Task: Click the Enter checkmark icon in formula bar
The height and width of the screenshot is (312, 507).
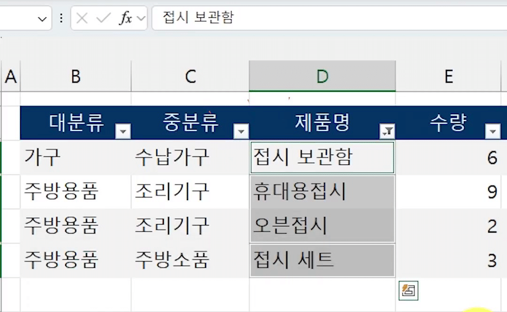Action: point(103,18)
